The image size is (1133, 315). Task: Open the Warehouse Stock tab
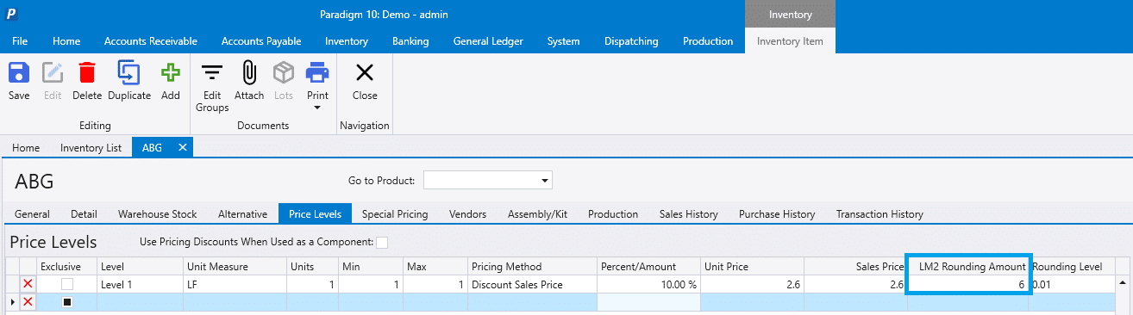point(158,213)
